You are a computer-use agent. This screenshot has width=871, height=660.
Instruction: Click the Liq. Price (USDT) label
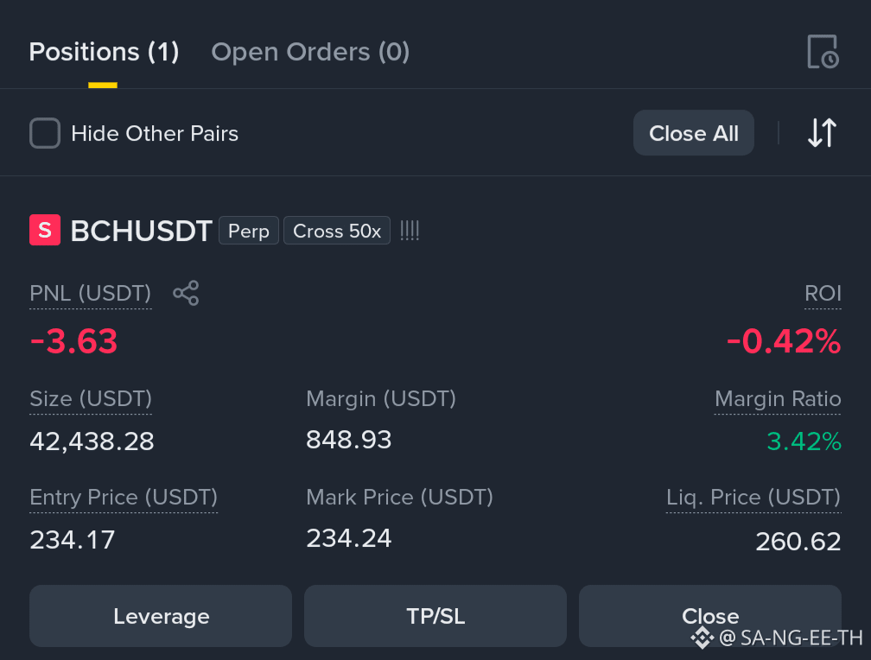(x=753, y=498)
